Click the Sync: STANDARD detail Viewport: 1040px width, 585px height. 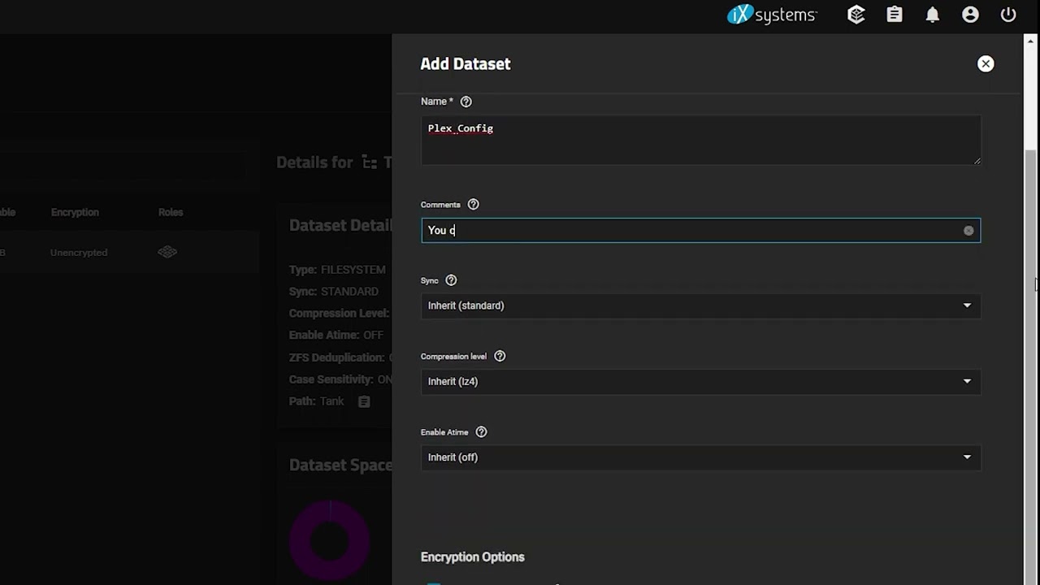tap(334, 292)
